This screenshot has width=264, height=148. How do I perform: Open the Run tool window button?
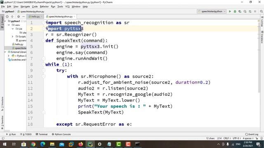click(11, 134)
